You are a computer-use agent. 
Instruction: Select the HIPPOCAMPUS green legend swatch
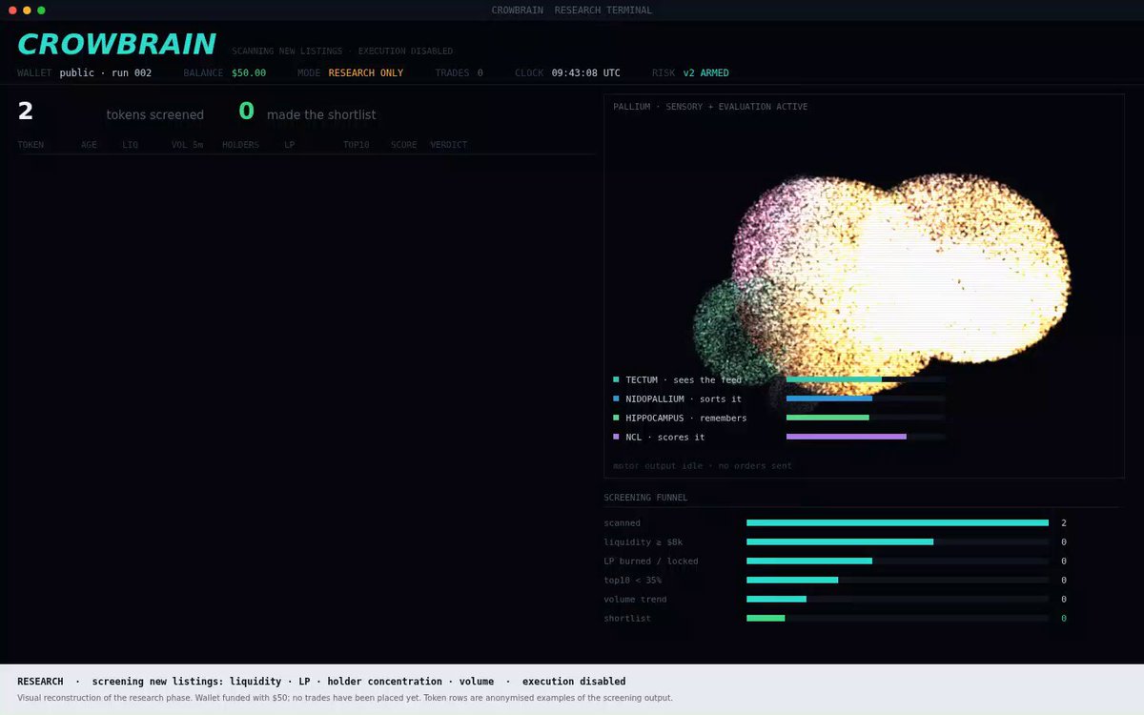pyautogui.click(x=617, y=418)
